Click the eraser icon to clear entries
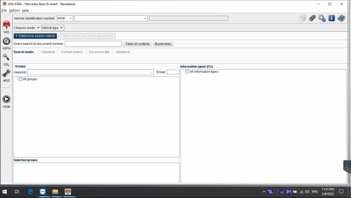This screenshot has height=198, width=351. click(x=312, y=18)
